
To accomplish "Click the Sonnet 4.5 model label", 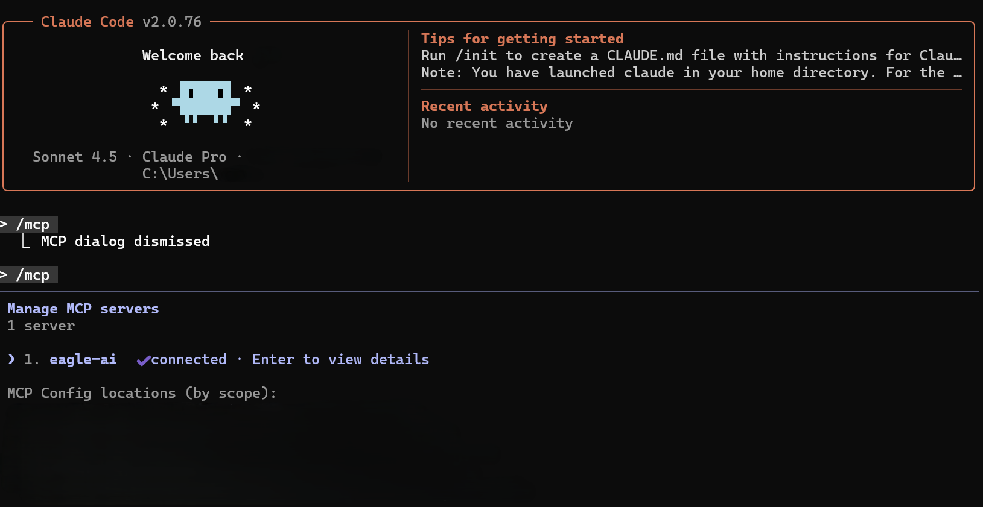I will tap(75, 157).
